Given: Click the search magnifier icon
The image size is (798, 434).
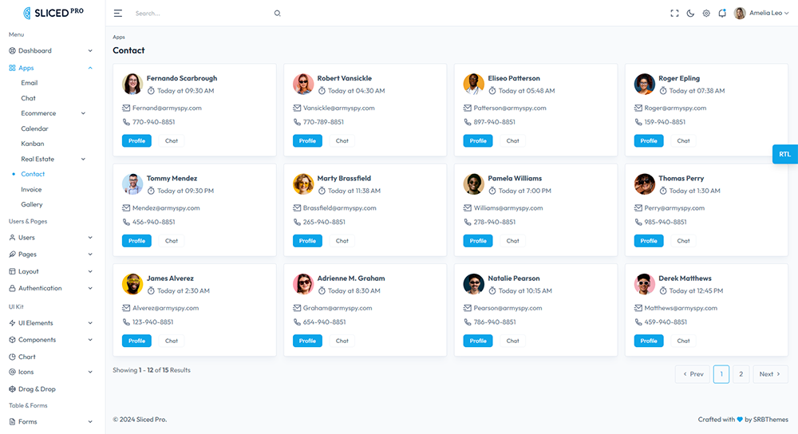Looking at the screenshot, I should [x=277, y=14].
